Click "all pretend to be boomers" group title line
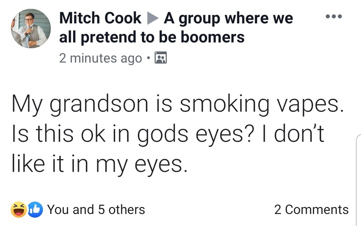The image size is (361, 226). 152,37
